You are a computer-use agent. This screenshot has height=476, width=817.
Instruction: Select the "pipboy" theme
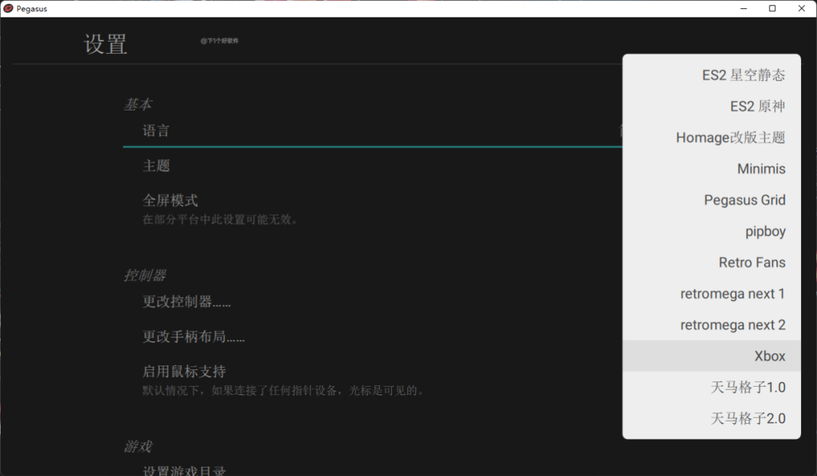(x=766, y=231)
